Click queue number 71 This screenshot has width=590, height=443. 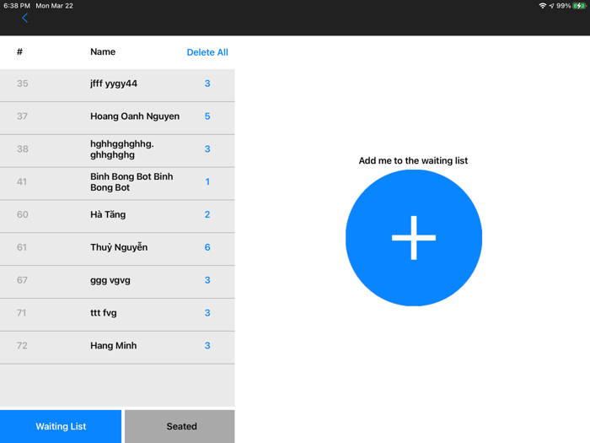point(21,313)
